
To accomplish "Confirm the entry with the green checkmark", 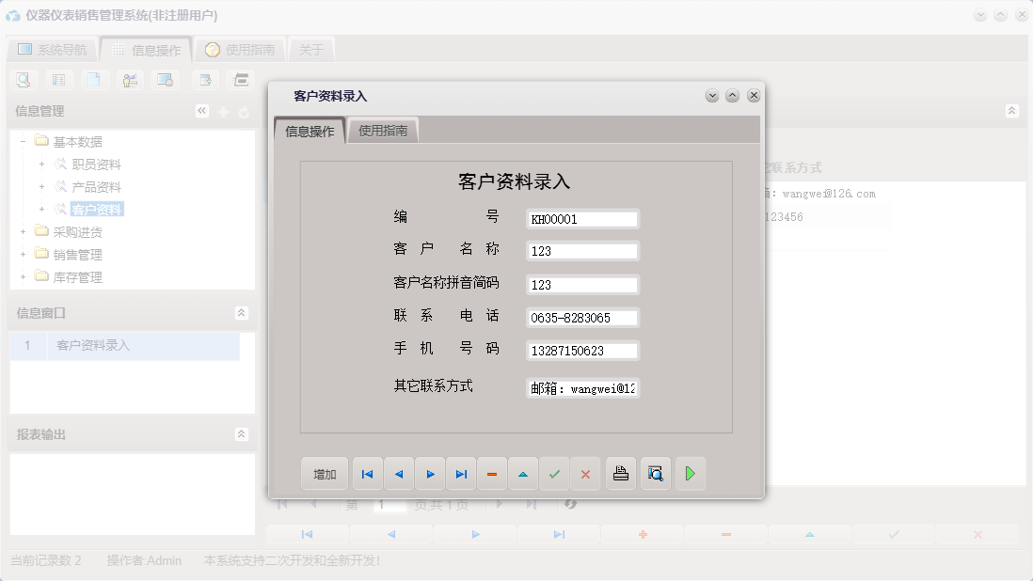I will (x=554, y=474).
